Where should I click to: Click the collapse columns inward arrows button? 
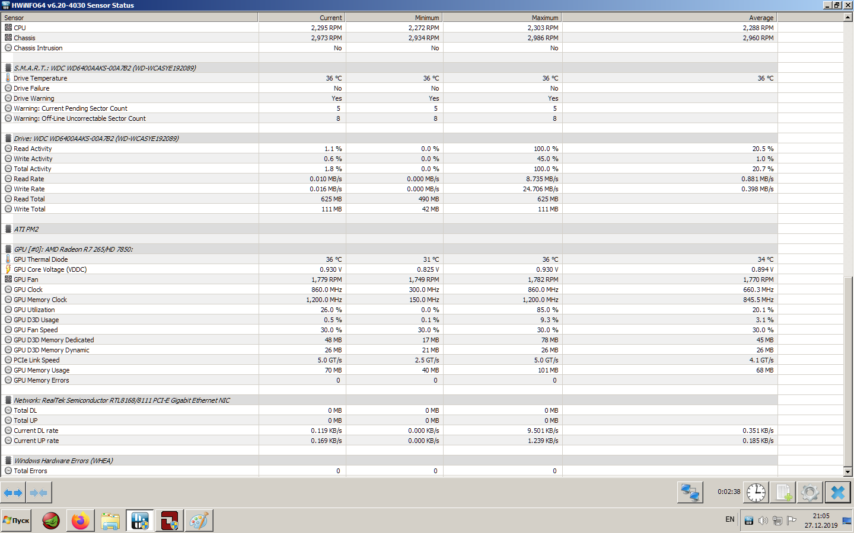(39, 493)
